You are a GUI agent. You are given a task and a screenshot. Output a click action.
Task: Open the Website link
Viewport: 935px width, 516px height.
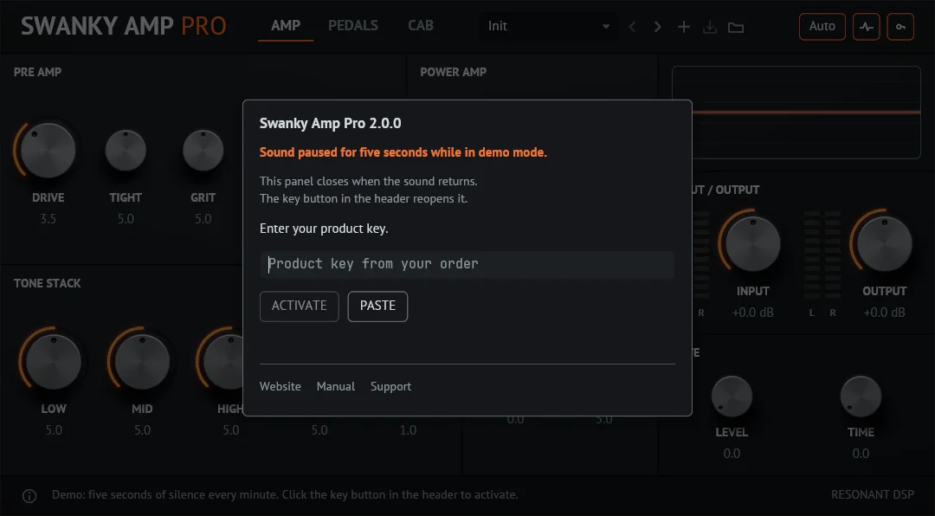coord(280,386)
